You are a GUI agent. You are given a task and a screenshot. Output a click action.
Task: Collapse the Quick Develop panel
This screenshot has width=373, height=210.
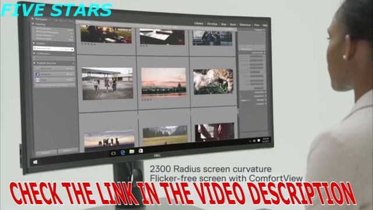tap(264, 52)
